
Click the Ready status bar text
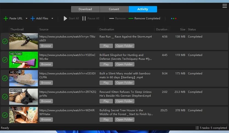[5, 128]
